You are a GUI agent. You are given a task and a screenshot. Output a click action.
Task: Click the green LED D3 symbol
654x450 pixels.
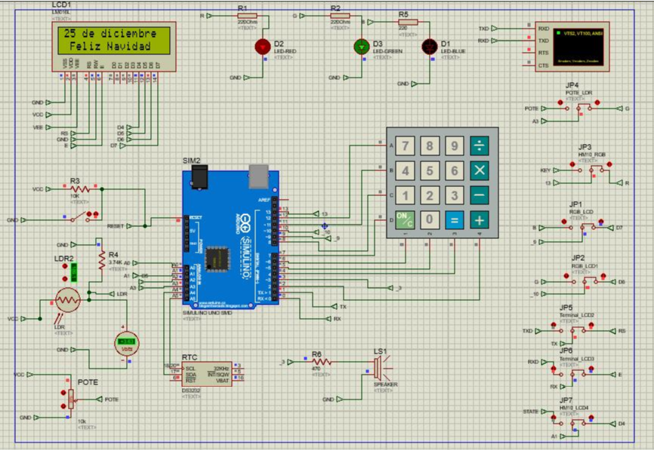(x=361, y=45)
